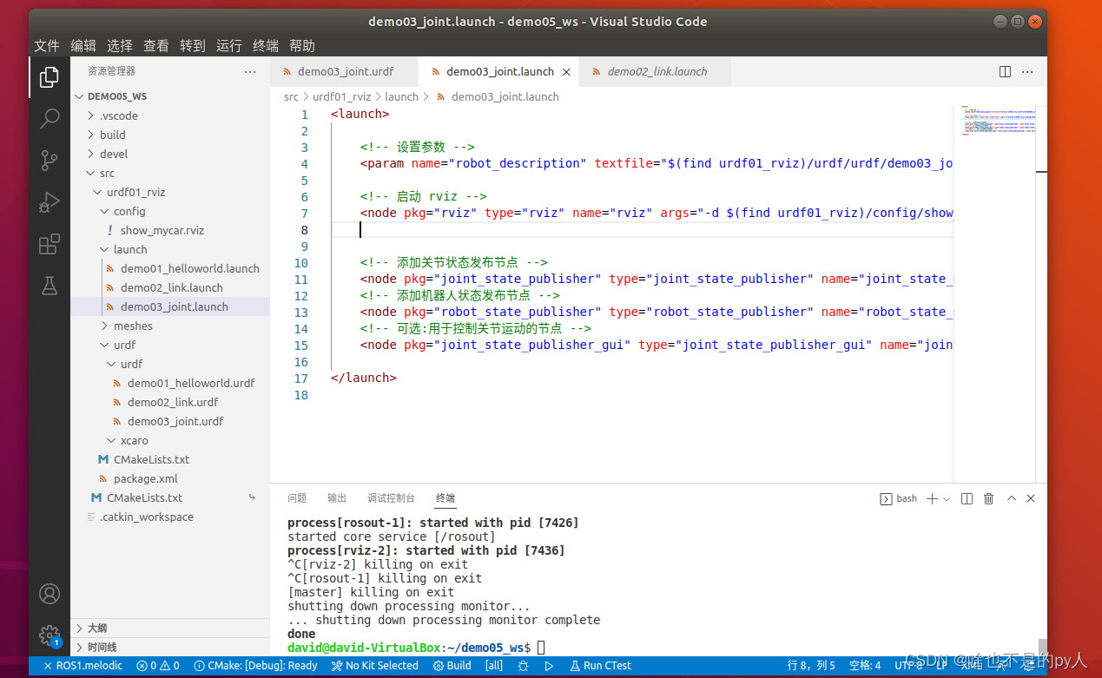Viewport: 1102px width, 678px height.
Task: Click the [all] build target in status bar
Action: tap(494, 666)
